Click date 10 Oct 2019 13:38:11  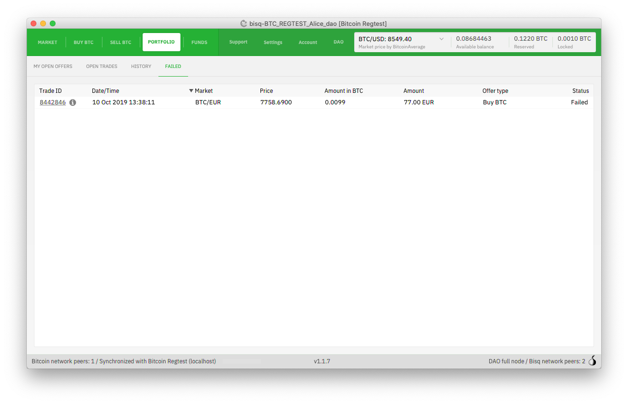pos(123,102)
